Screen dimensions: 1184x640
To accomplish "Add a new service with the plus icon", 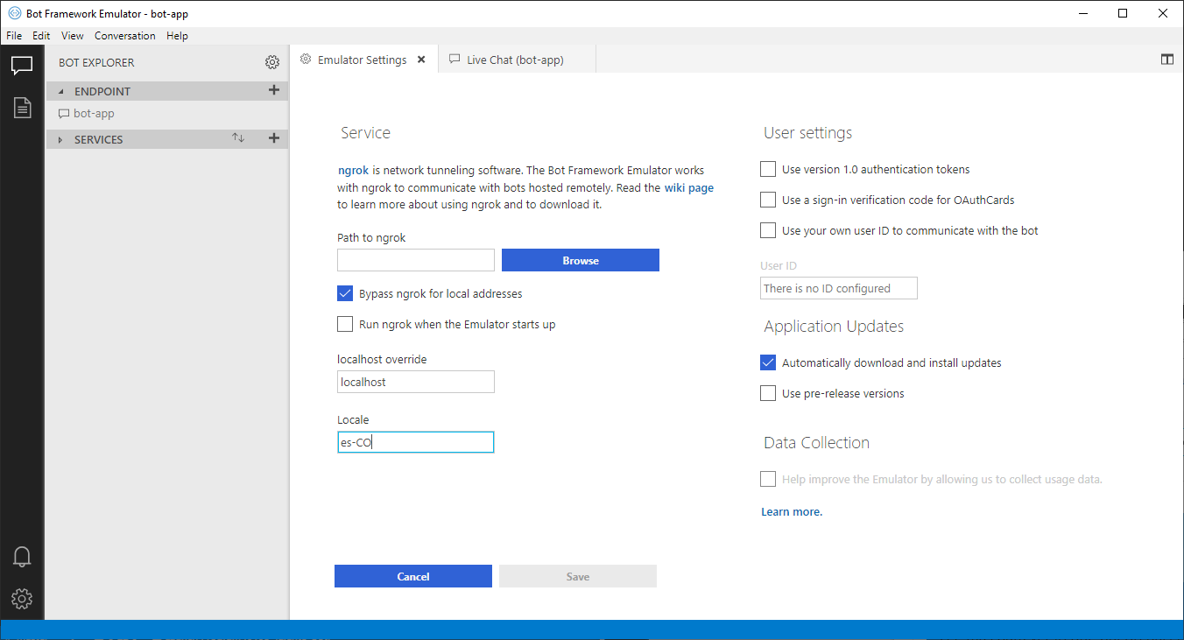I will [x=273, y=138].
